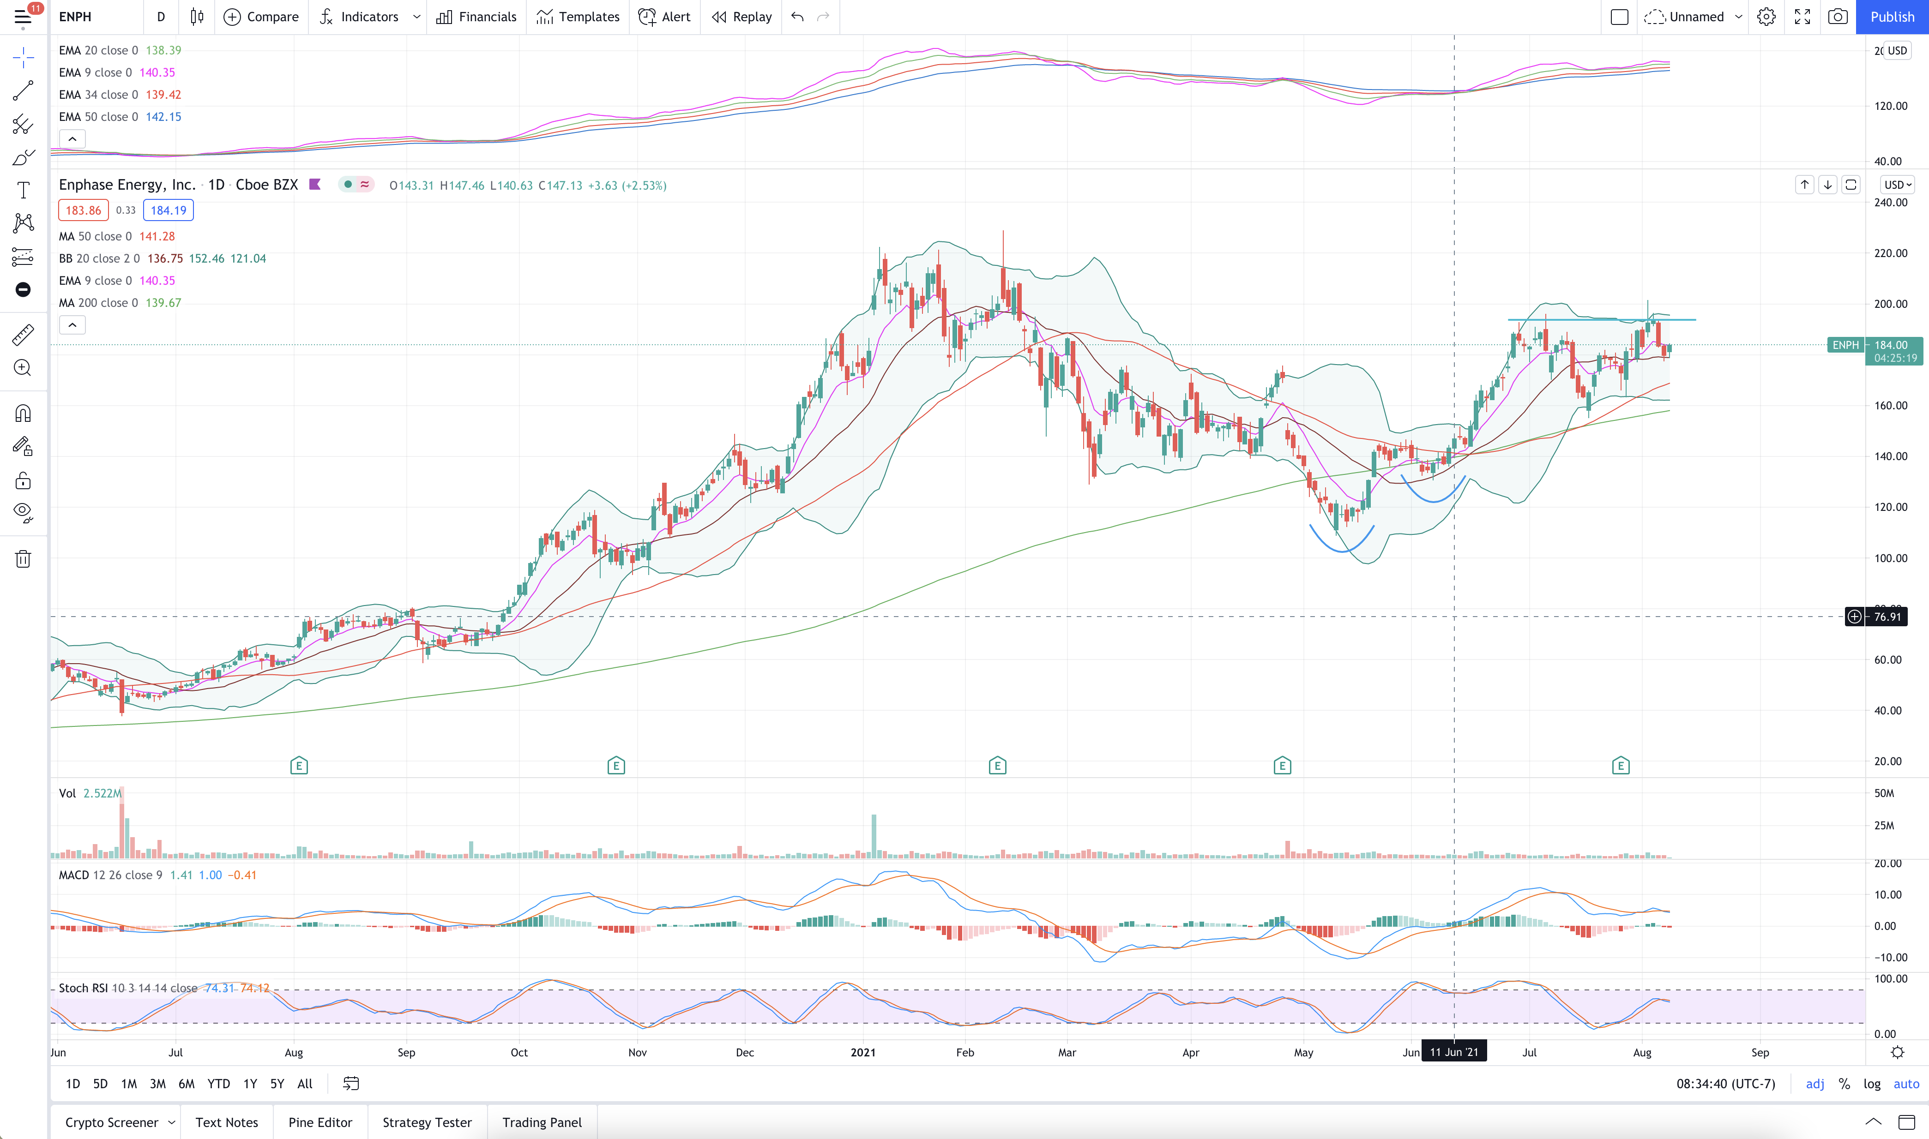
Task: Enter fullscreen mode icon
Action: pos(1802,17)
